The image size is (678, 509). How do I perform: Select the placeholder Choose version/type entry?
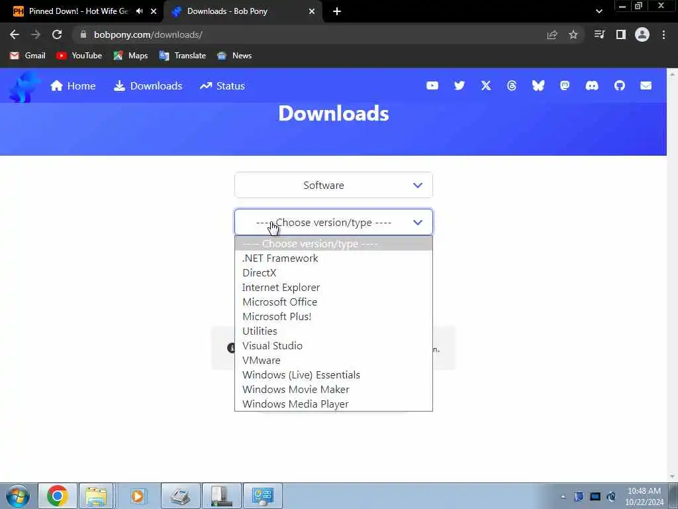pyautogui.click(x=334, y=244)
